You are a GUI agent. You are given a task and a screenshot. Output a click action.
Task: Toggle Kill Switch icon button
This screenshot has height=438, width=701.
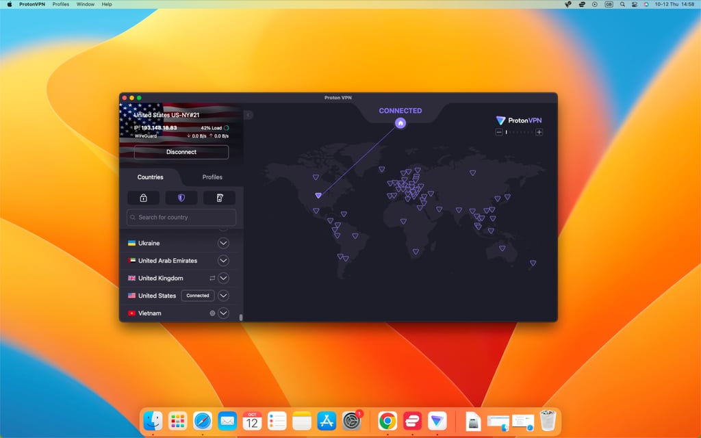(220, 198)
